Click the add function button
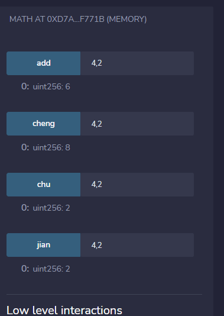This screenshot has height=316, width=224. coord(44,63)
